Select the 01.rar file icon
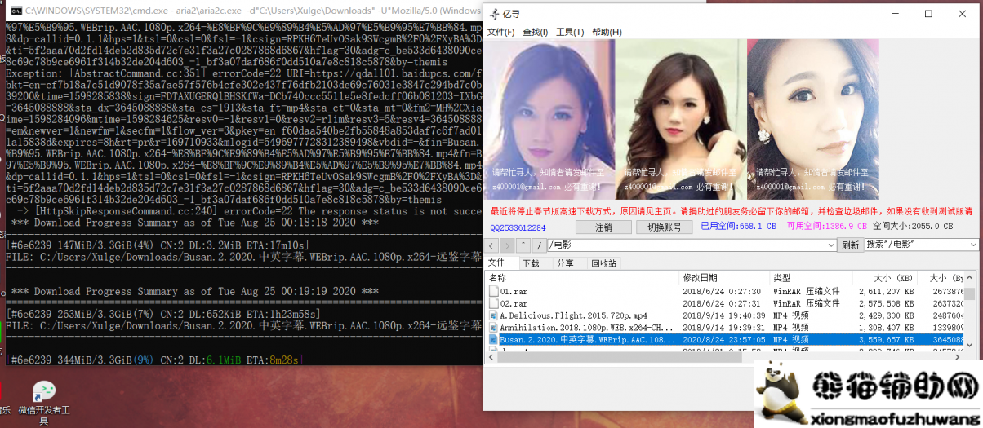This screenshot has height=428, width=983. pos(494,291)
